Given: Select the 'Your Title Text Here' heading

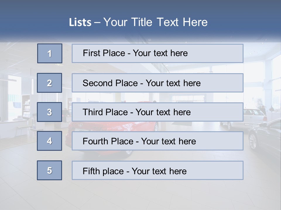Looking at the screenshot, I should (x=155, y=22).
